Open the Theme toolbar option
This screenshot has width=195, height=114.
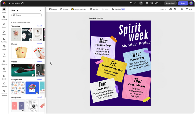[x=64, y=9]
